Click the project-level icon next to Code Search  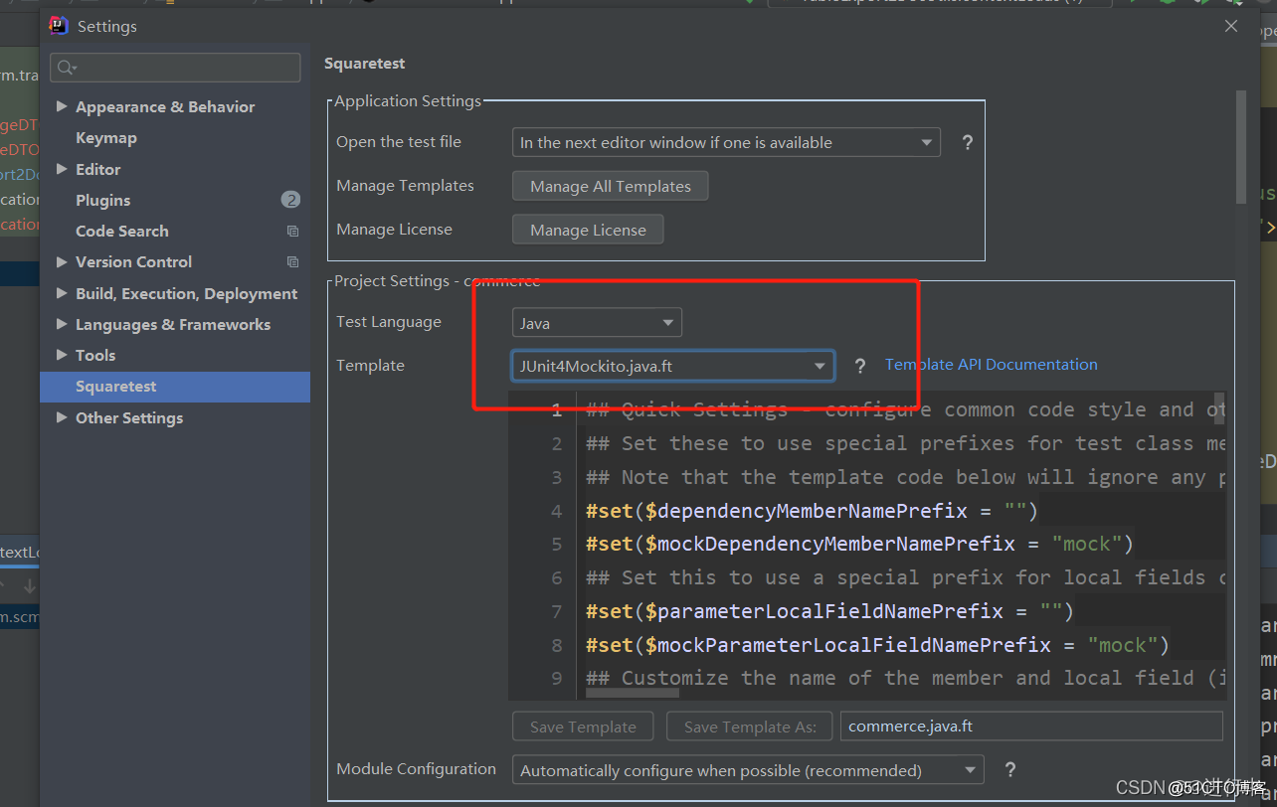(292, 232)
